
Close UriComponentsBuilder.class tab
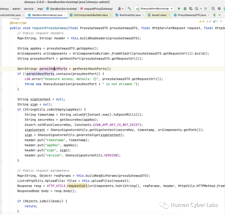[x=110, y=15]
